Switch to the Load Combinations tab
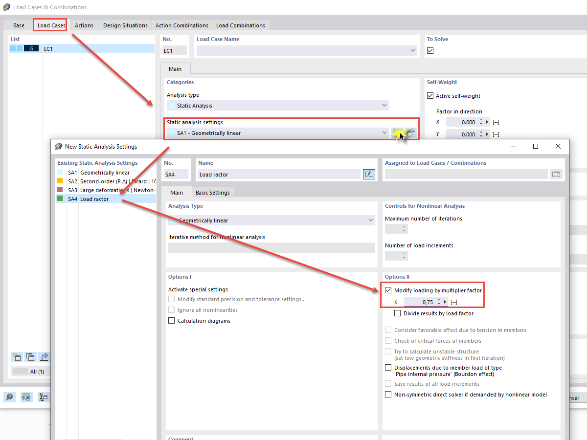This screenshot has width=587, height=440. click(x=241, y=25)
